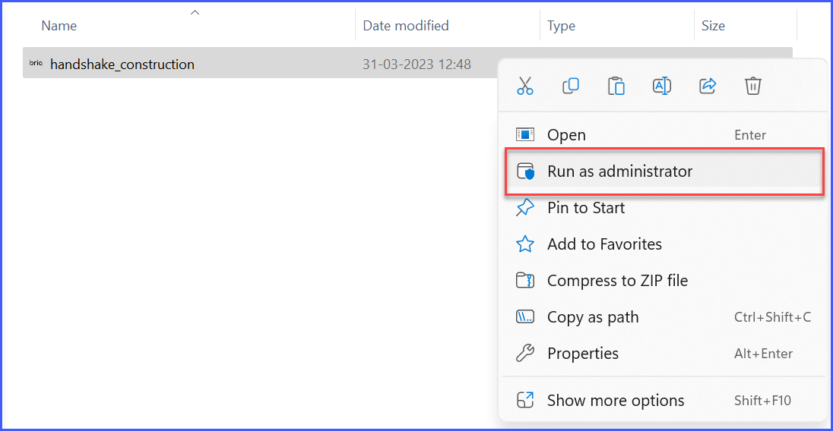Click the shield icon beside Run as administrator

point(525,171)
